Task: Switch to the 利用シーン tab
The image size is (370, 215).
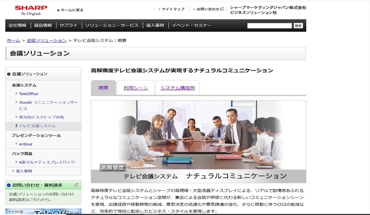Action: click(136, 88)
